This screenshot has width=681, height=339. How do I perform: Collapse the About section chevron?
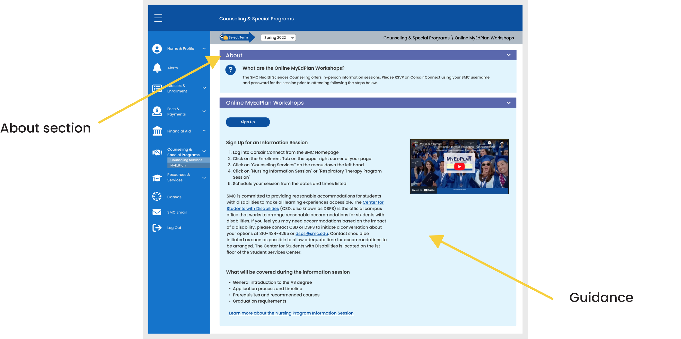pos(508,55)
